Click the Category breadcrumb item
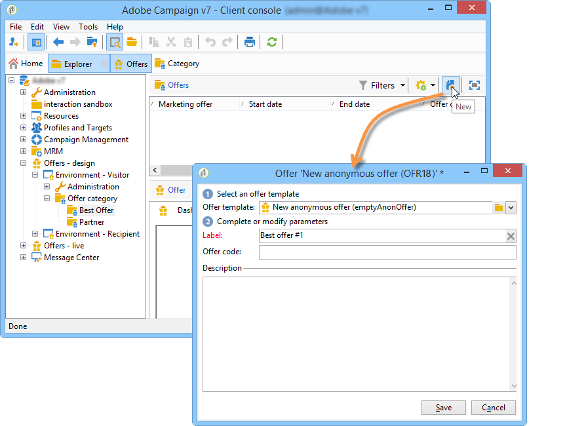586x426 pixels. point(177,64)
